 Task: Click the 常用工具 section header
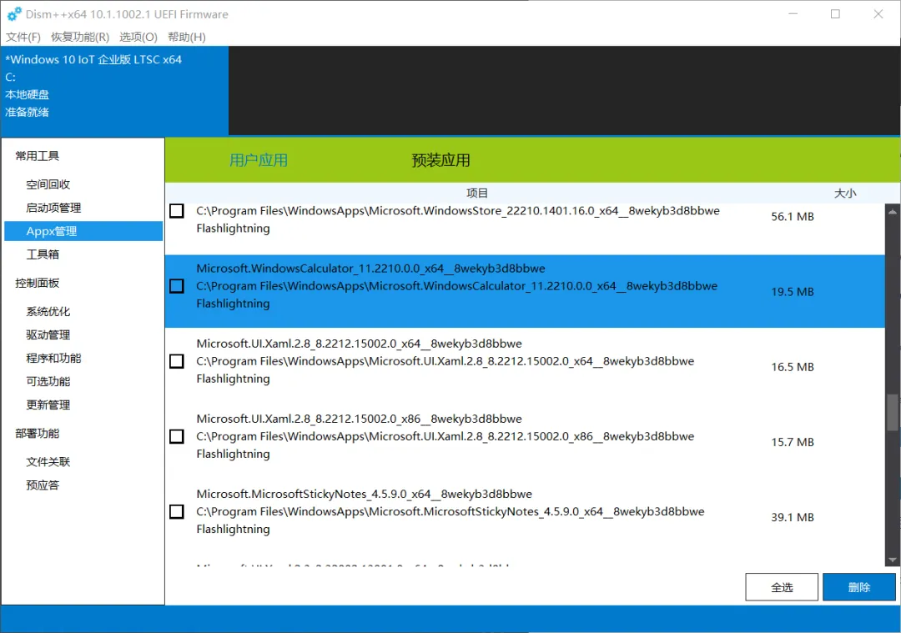[x=38, y=156]
